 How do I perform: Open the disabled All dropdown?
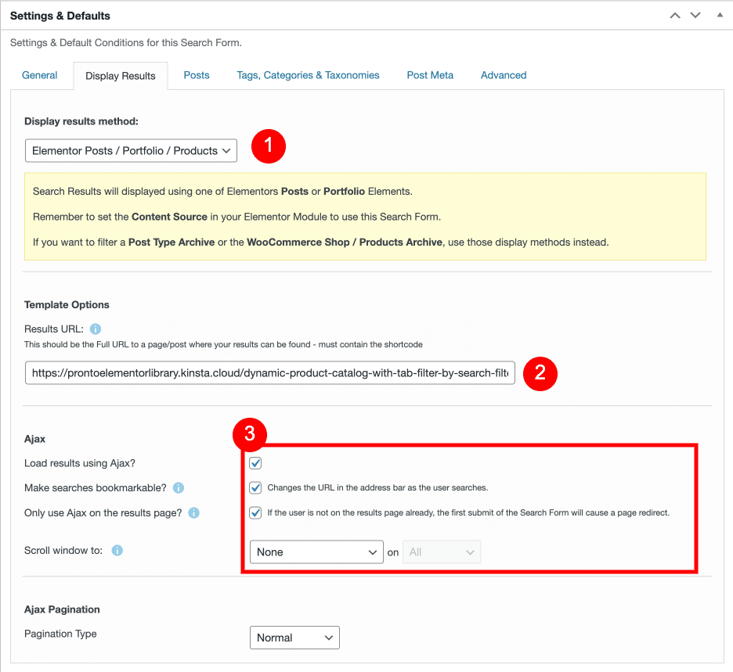[x=442, y=552]
